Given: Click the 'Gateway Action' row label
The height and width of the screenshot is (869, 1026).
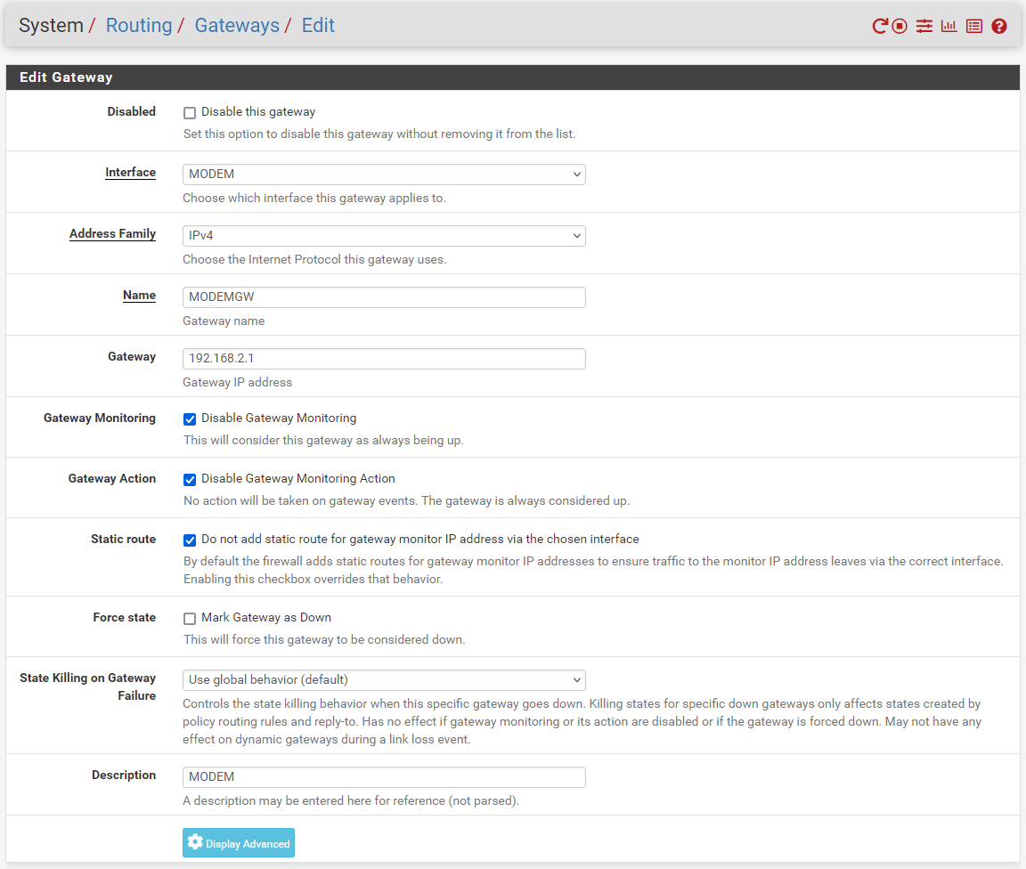Looking at the screenshot, I should point(112,478).
